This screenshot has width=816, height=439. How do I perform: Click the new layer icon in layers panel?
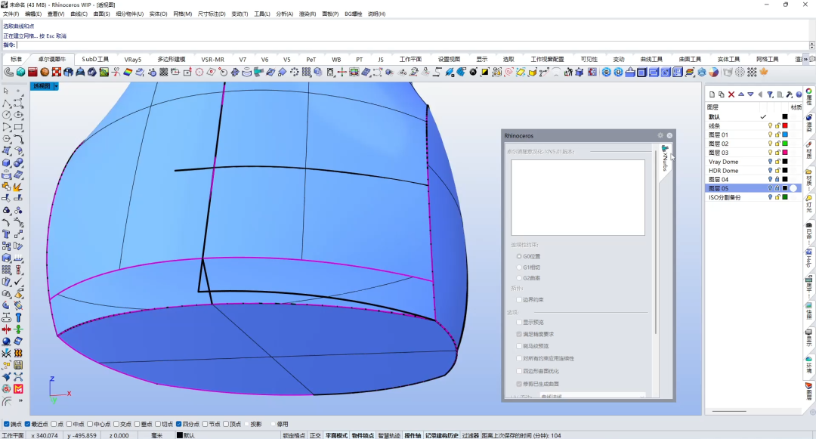pyautogui.click(x=712, y=94)
